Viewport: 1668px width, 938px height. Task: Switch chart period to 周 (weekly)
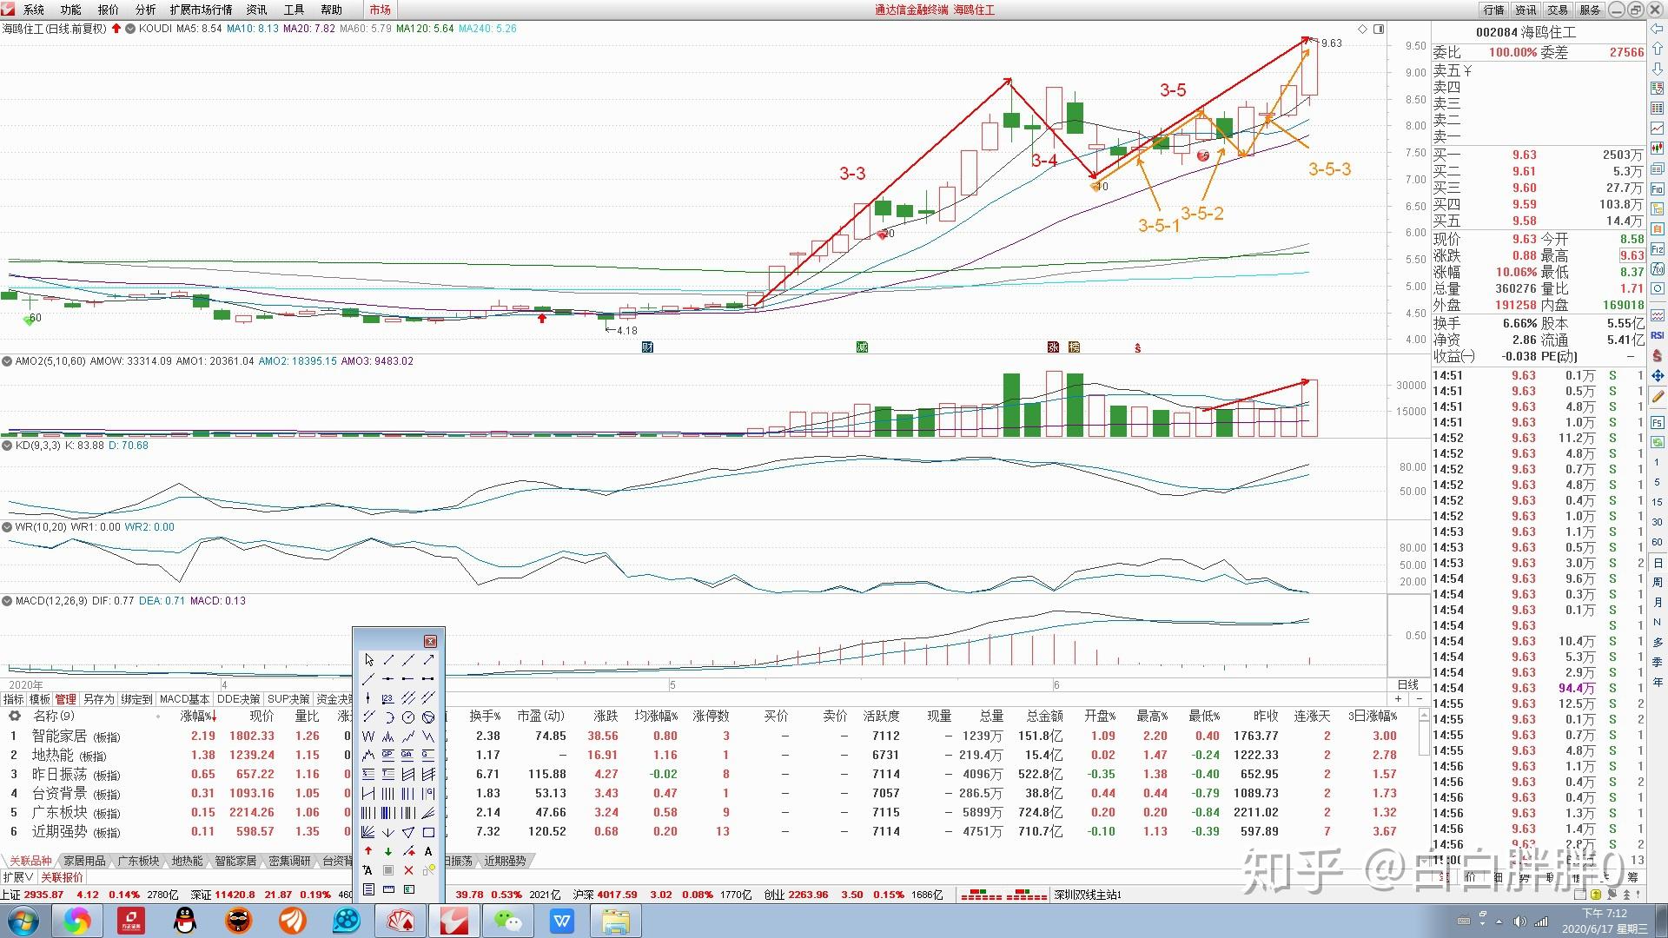(x=1658, y=582)
